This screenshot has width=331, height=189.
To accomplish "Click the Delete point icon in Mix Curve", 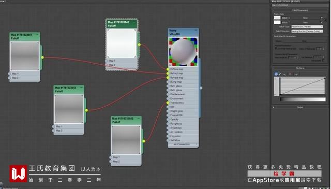I will tap(290, 74).
